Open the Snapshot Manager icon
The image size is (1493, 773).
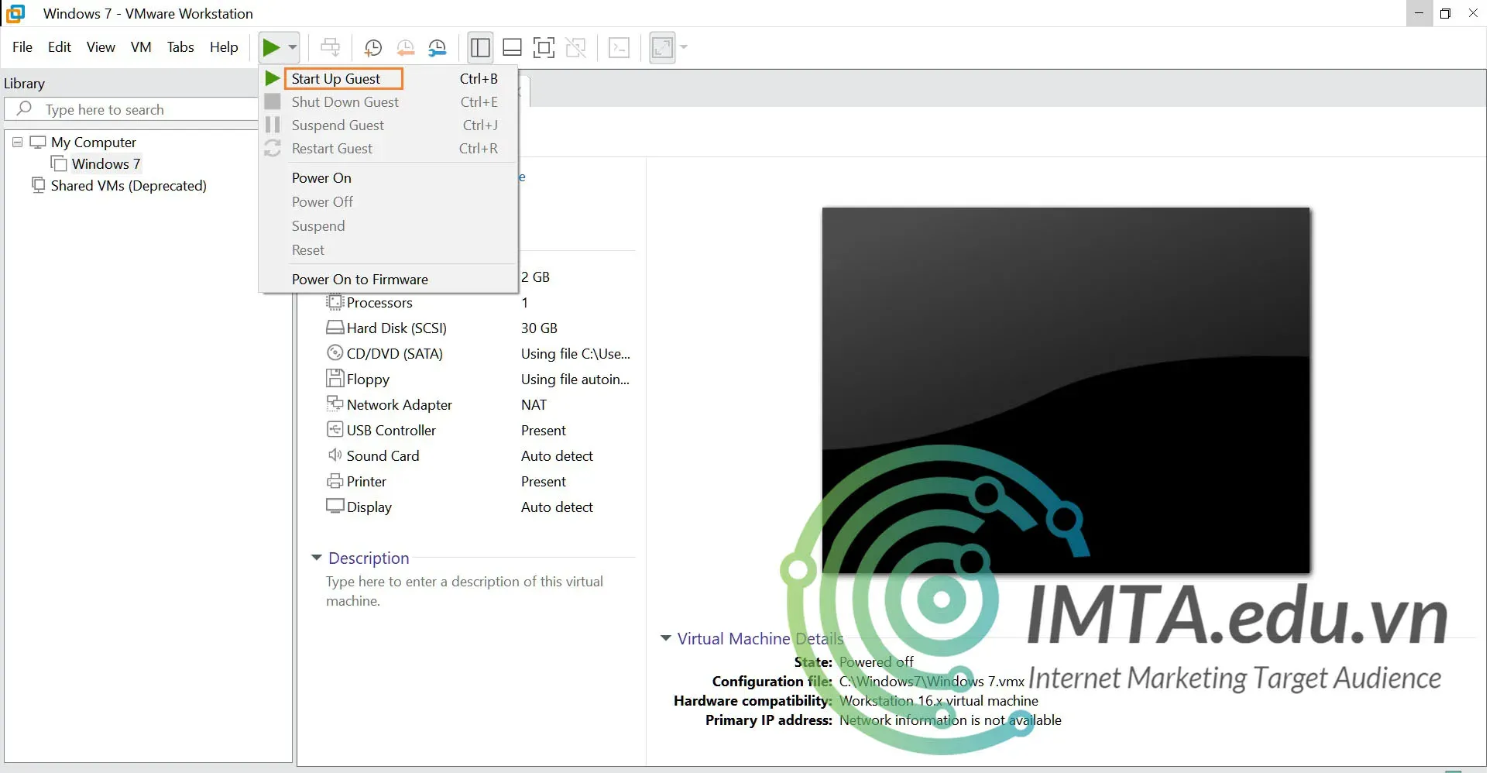438,48
